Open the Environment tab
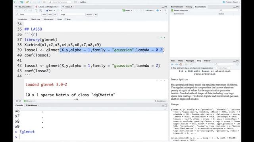Screen dimensions: 254x142 (x=177, y=7)
